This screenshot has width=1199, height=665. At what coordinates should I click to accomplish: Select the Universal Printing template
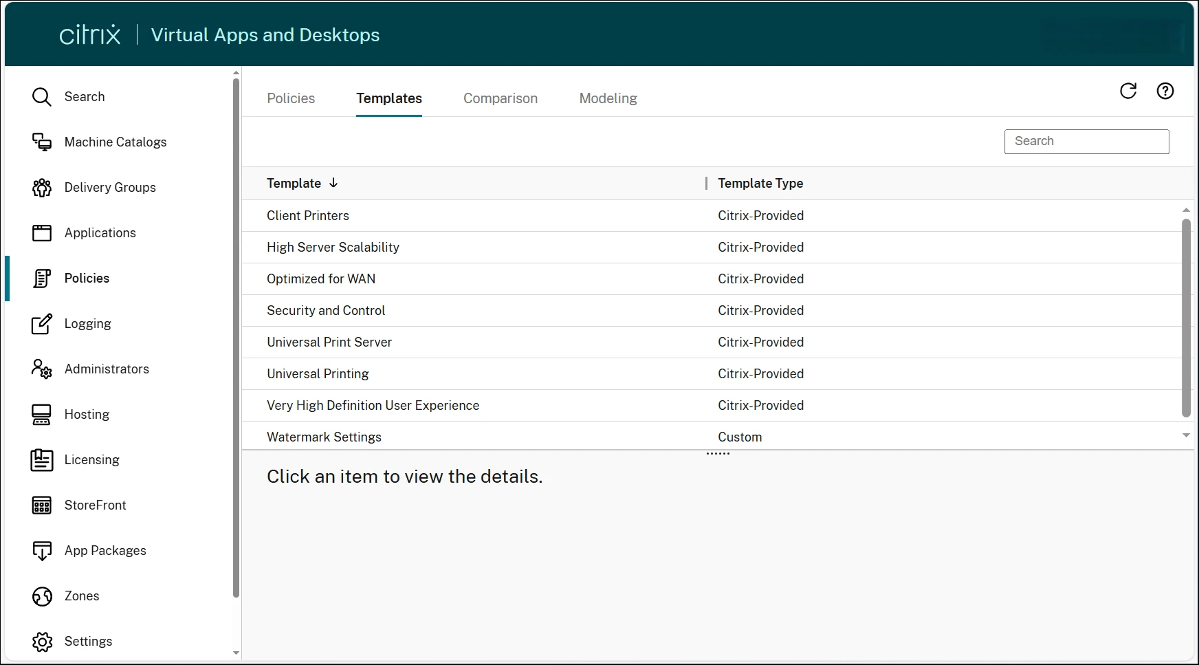coord(318,374)
